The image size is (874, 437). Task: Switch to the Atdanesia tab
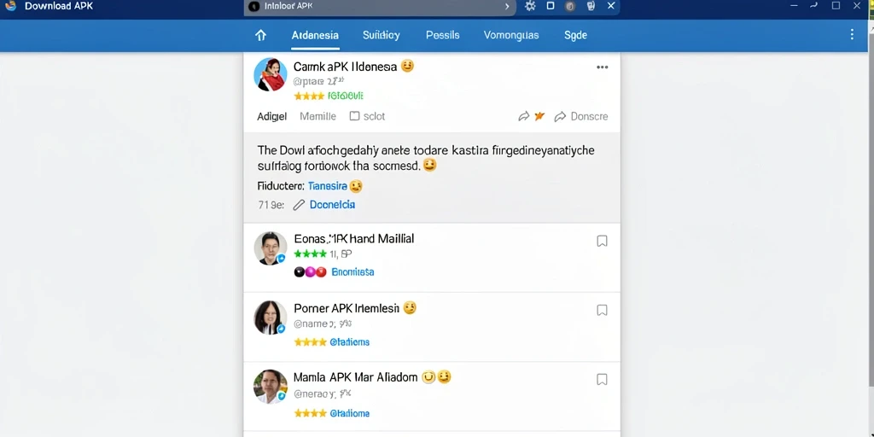(x=315, y=35)
